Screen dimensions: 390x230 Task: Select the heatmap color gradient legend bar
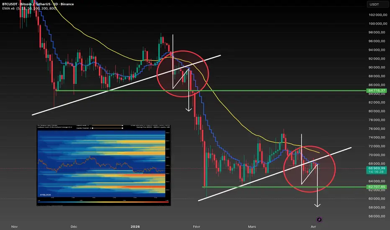point(103,202)
